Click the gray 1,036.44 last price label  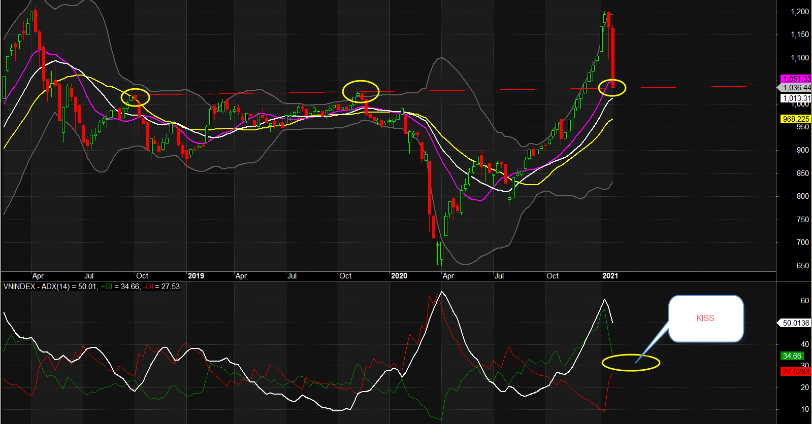(x=796, y=88)
